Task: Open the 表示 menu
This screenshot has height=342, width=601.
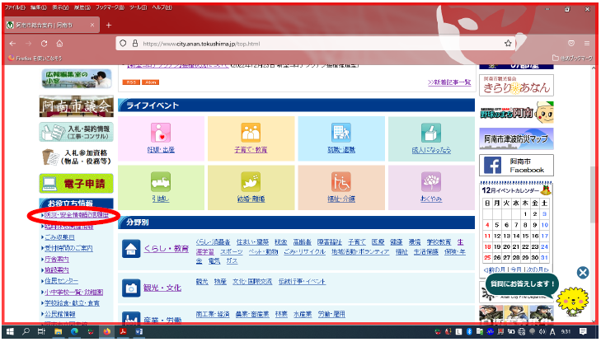Action: point(60,7)
